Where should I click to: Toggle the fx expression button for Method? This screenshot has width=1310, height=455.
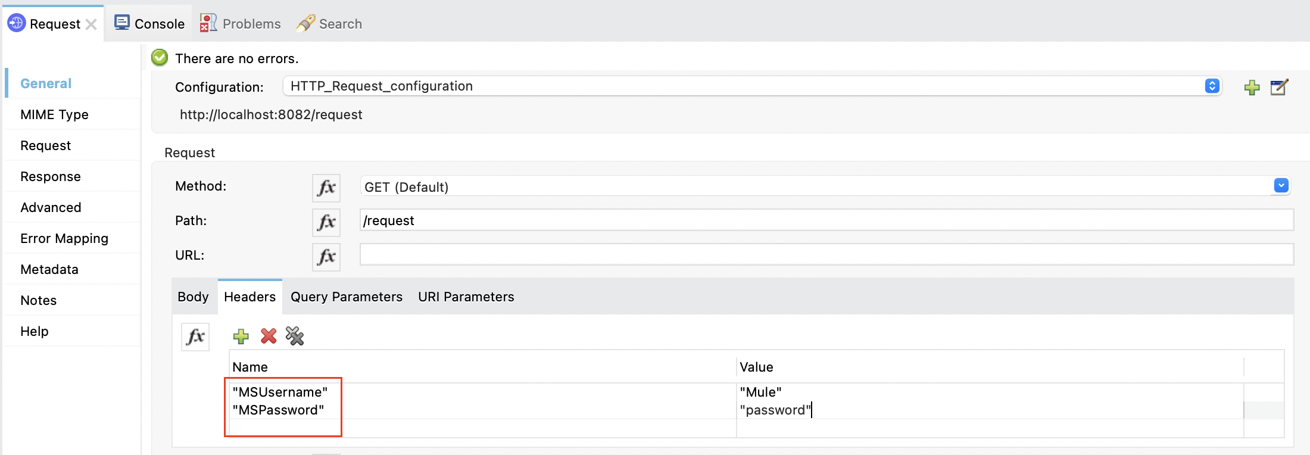(326, 188)
